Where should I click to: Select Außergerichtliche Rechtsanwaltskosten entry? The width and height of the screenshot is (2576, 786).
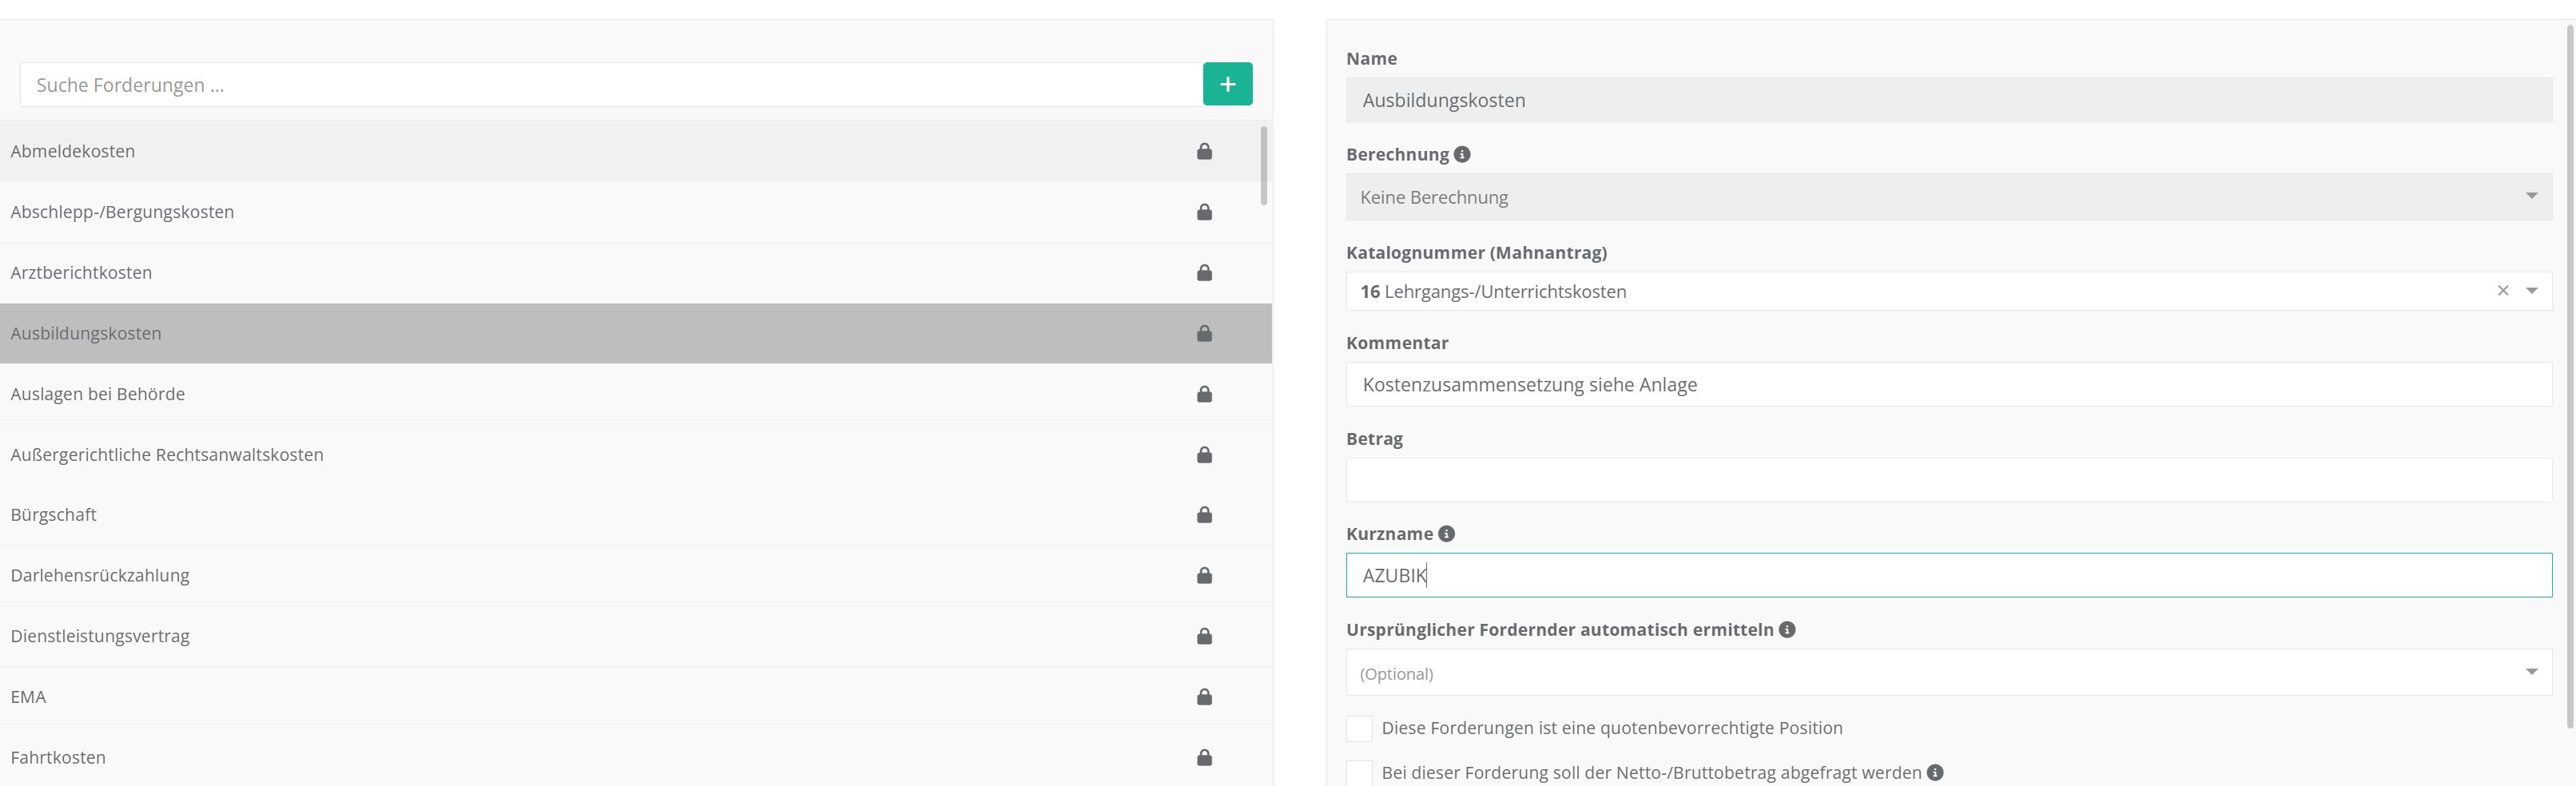pos(167,455)
